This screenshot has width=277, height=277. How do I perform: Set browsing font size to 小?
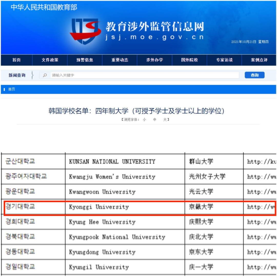144,120
